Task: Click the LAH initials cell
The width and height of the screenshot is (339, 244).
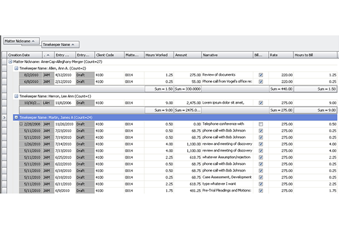Action: coord(48,103)
